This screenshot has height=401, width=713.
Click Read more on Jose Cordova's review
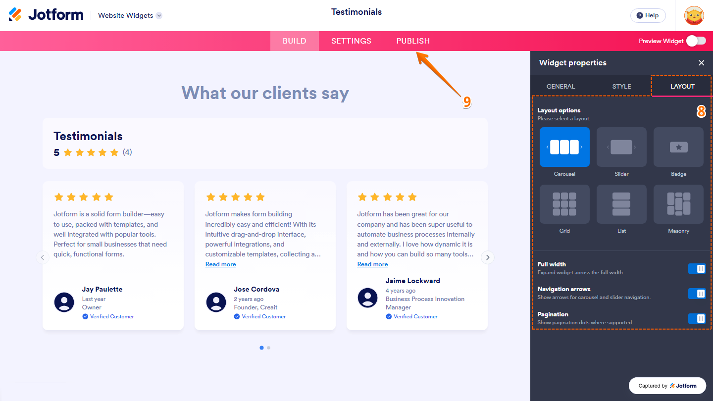point(221,264)
